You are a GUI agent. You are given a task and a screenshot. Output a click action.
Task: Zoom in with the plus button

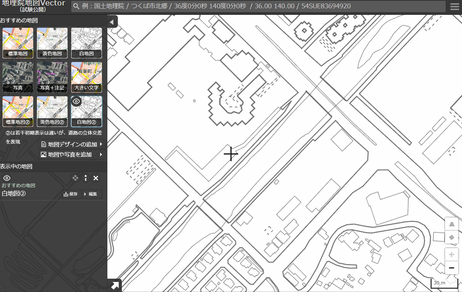click(x=451, y=255)
